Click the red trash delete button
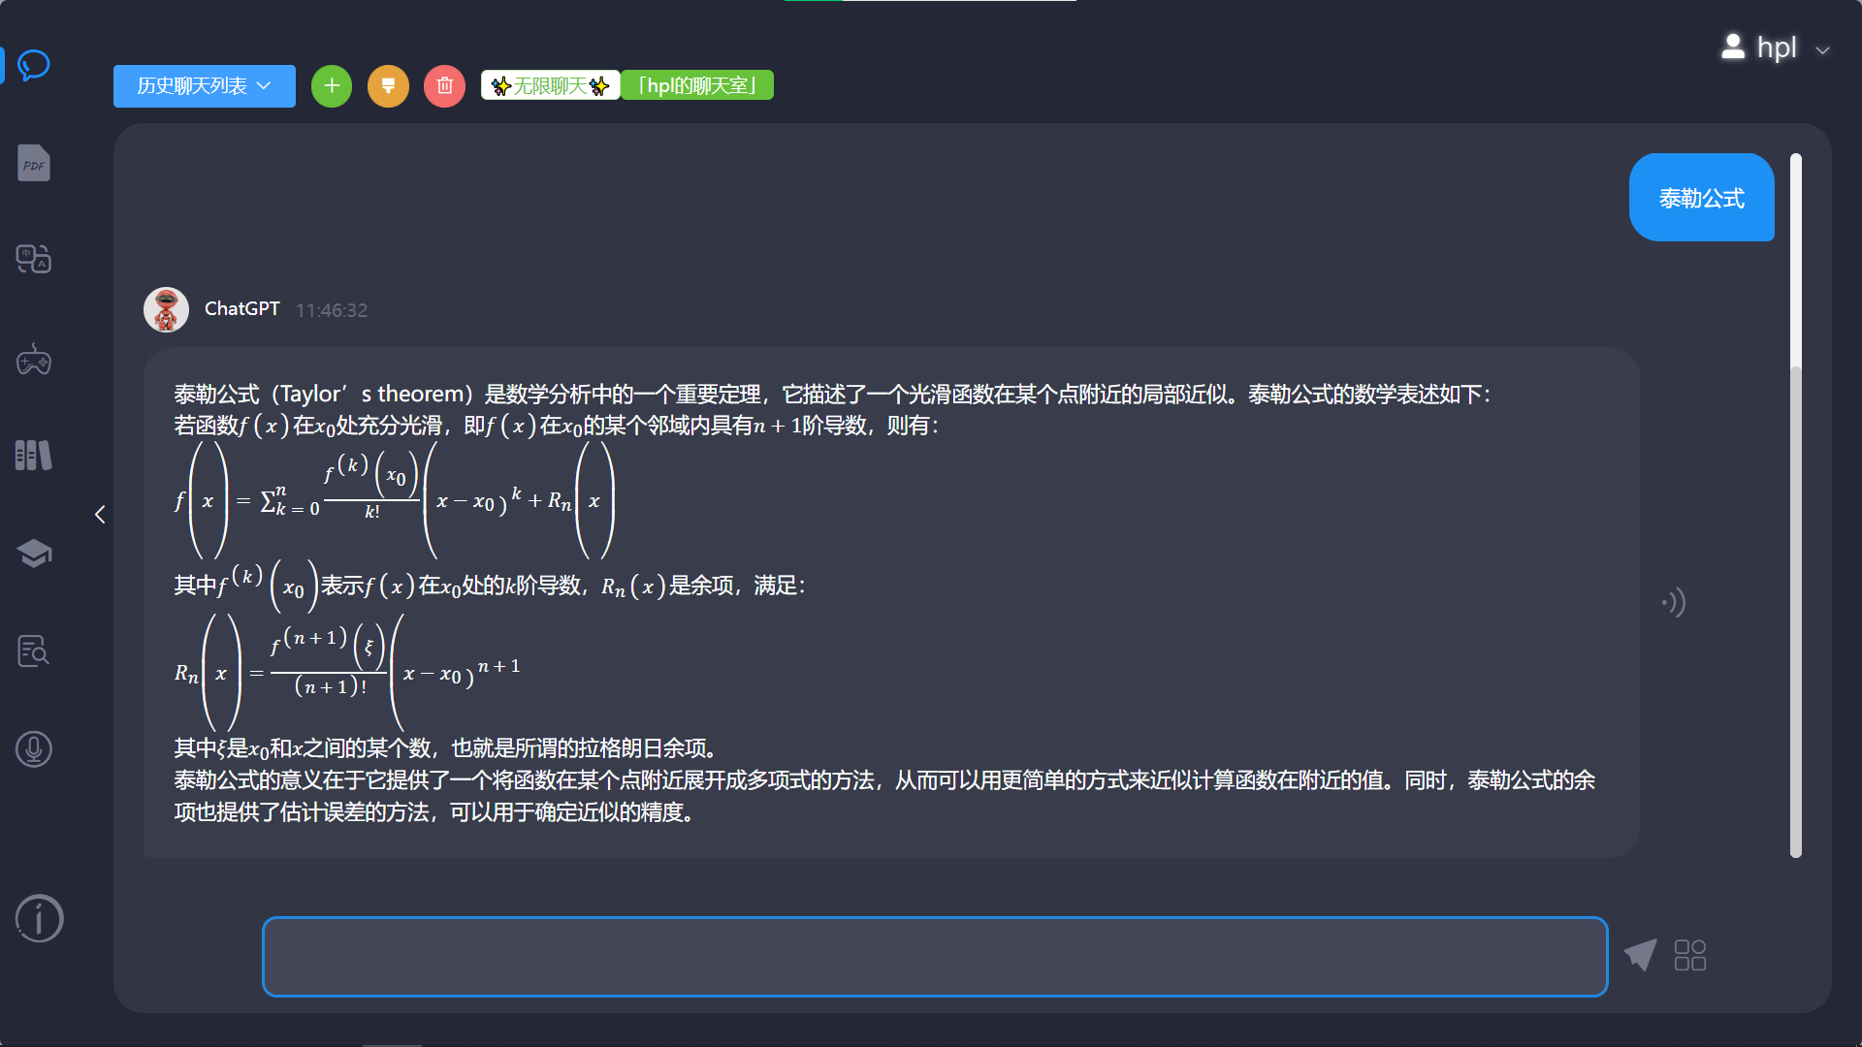 (444, 86)
